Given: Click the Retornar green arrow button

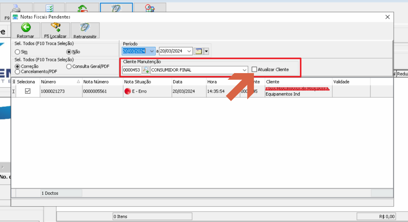Looking at the screenshot, I should pos(25,30).
